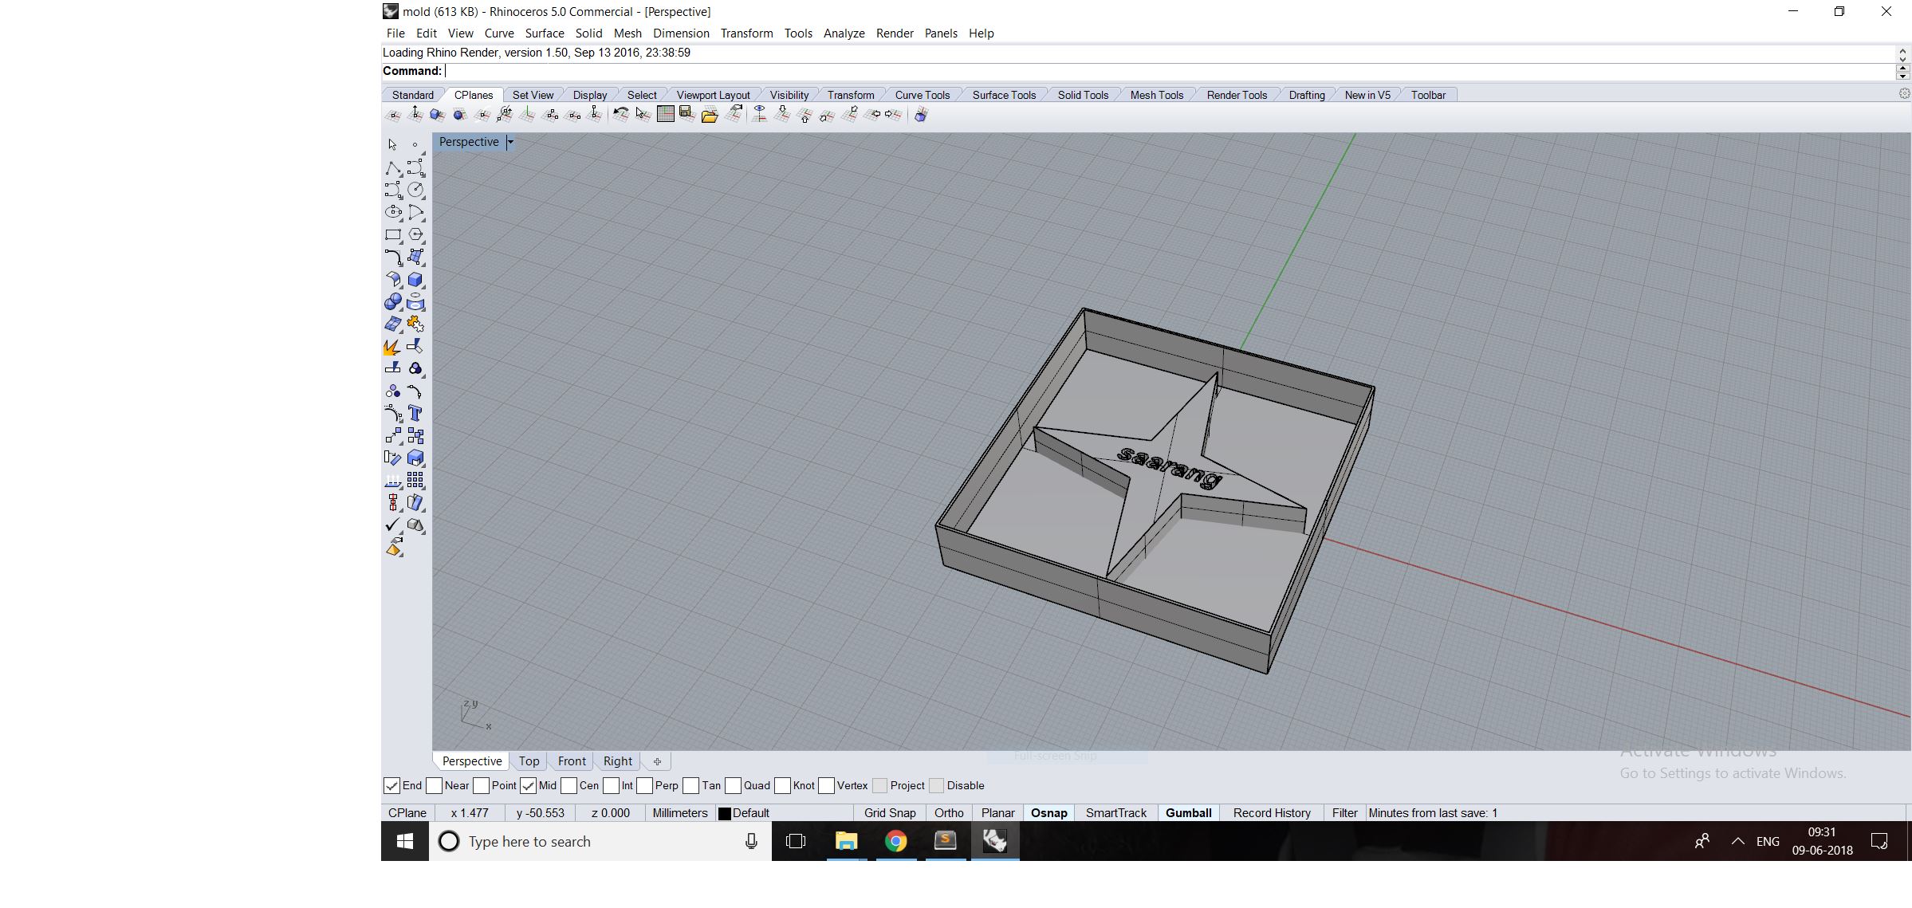Click the Set CPlane by sphere icon
Screen dimensions: 1912x908
click(459, 115)
